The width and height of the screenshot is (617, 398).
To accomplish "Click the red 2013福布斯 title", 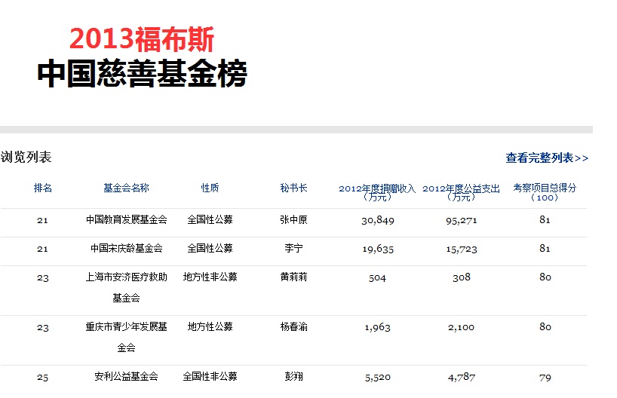I will [x=142, y=39].
